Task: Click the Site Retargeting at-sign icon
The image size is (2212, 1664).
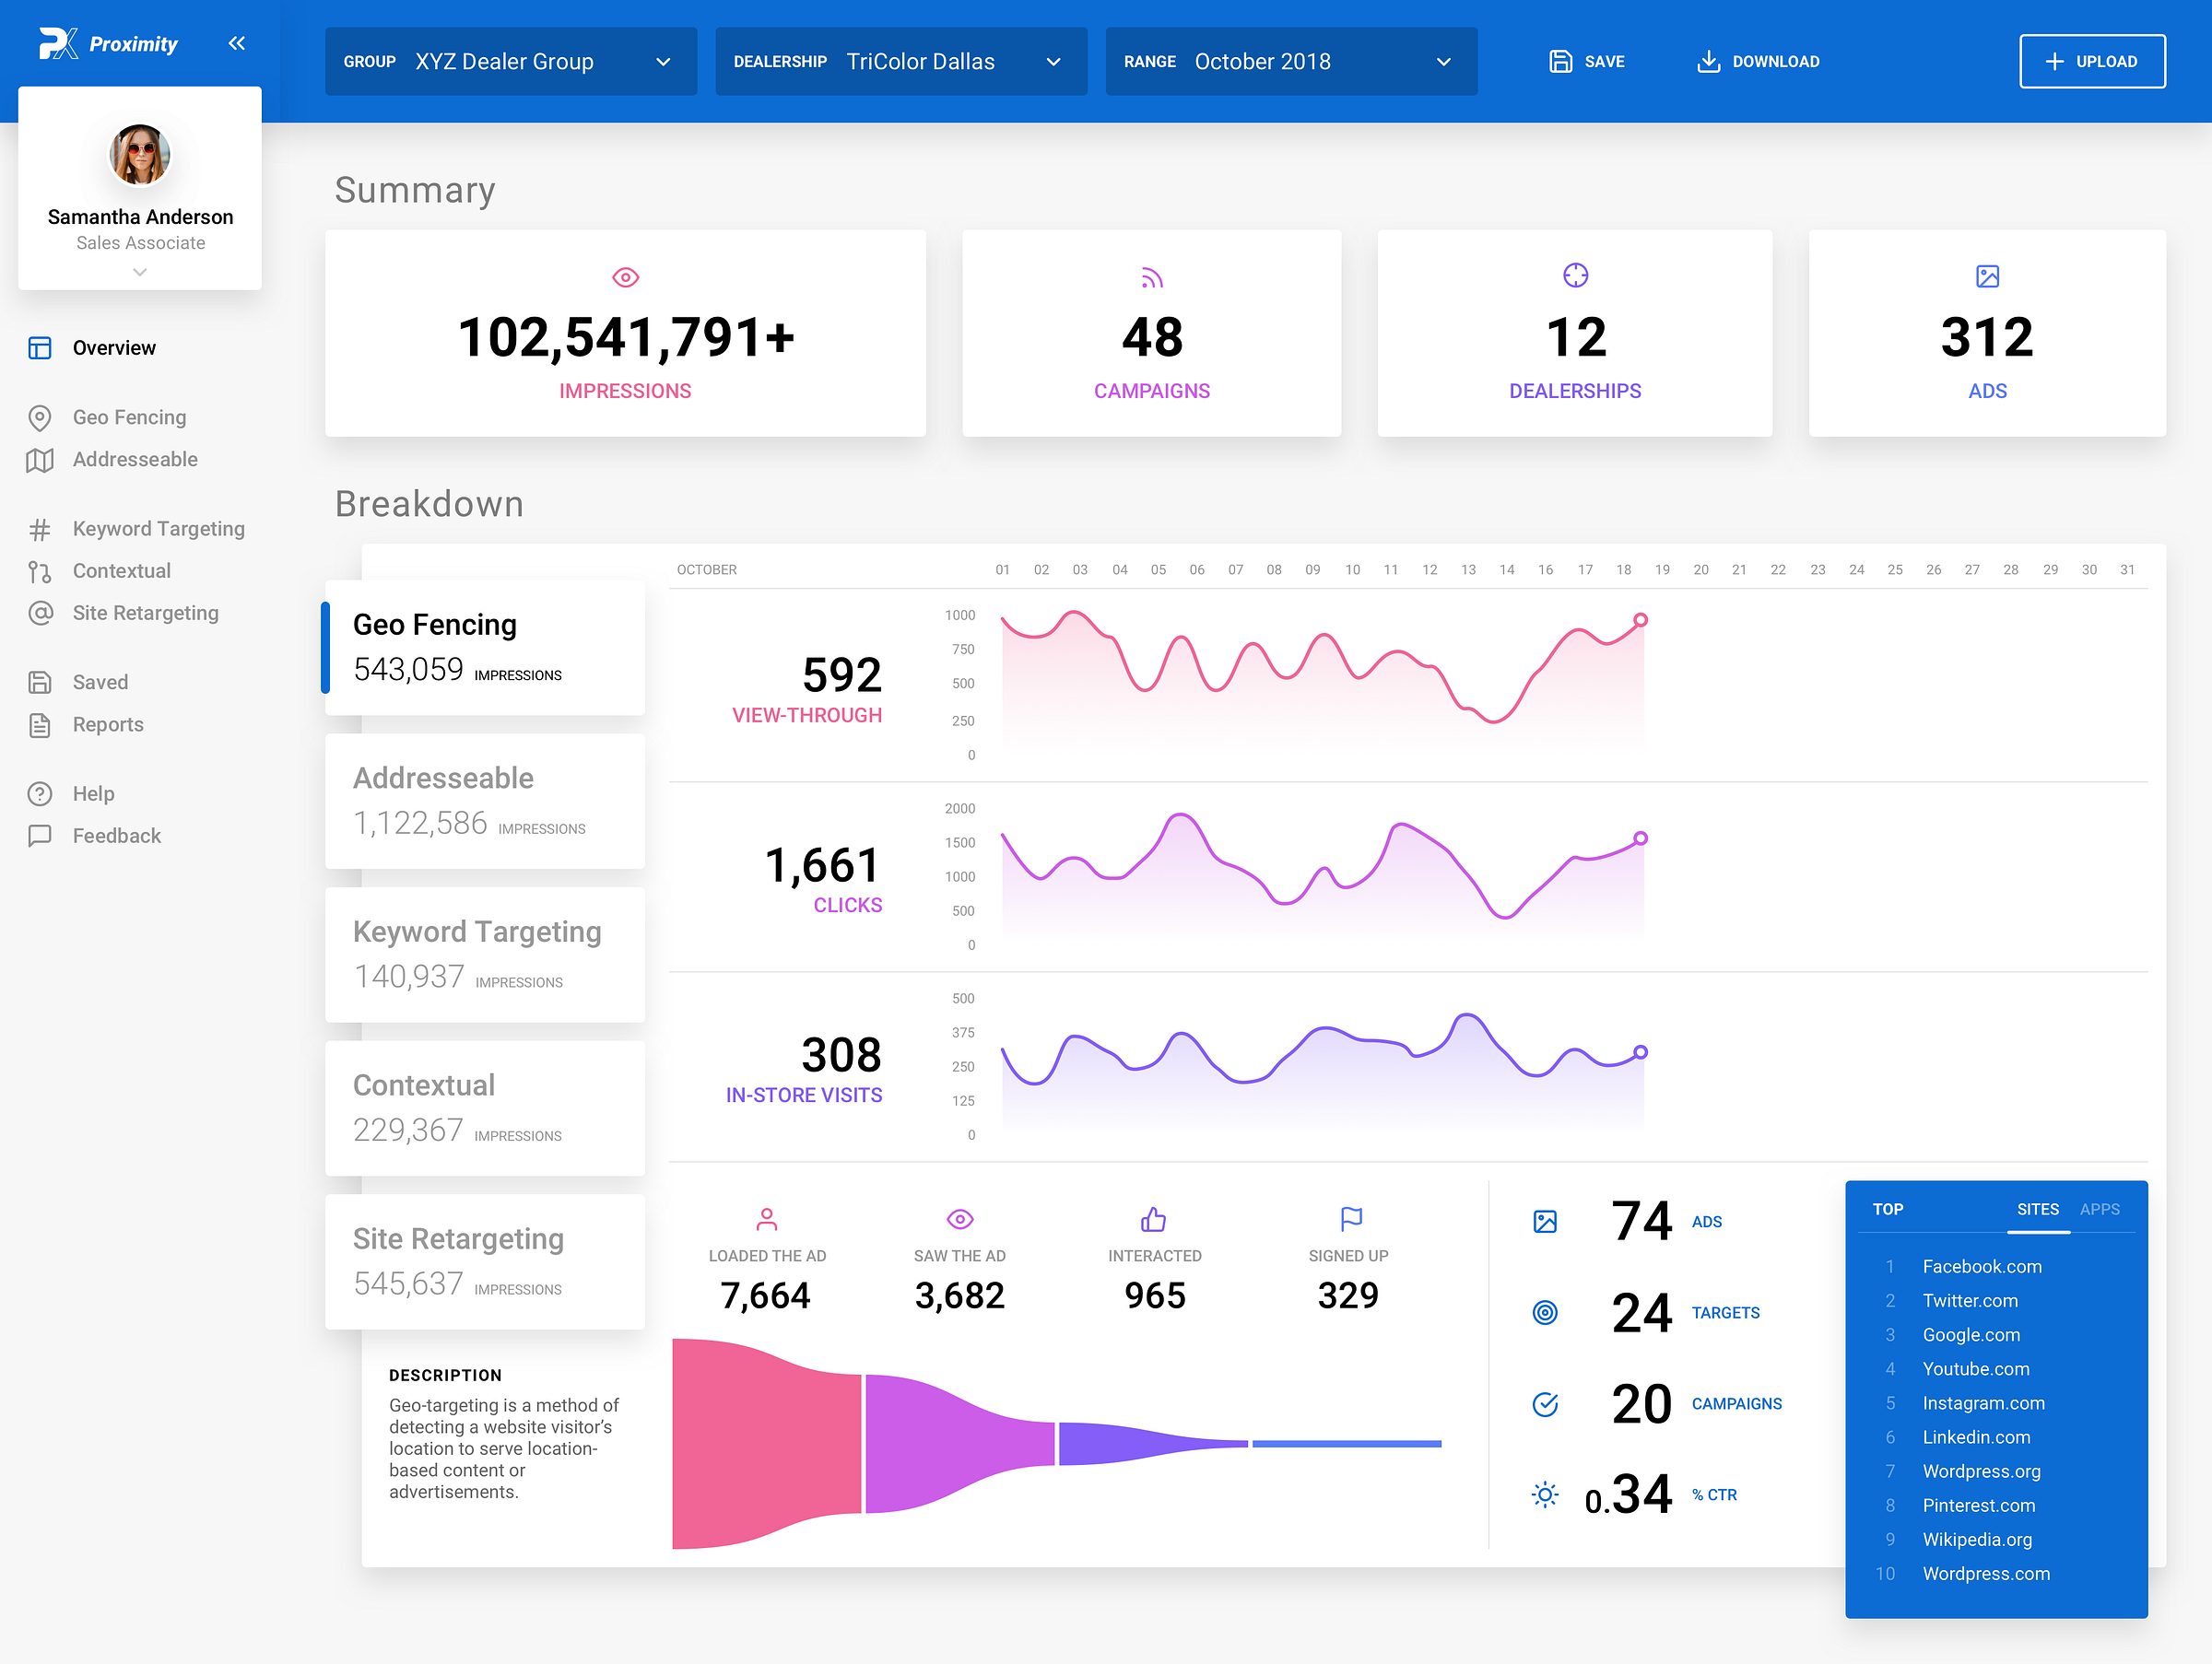Action: click(x=40, y=614)
